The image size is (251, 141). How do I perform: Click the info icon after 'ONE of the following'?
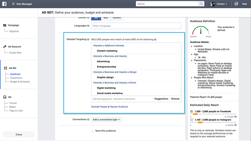[155, 39]
